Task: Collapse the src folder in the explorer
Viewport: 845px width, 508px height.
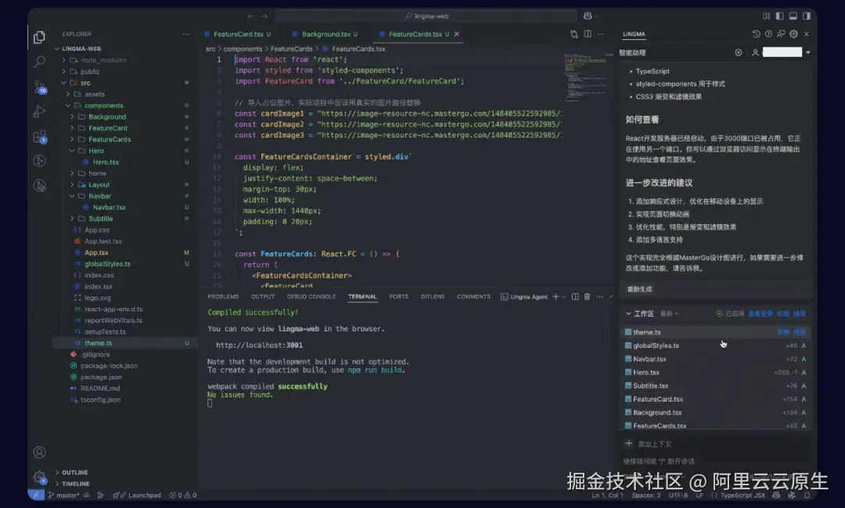Action: 84,82
